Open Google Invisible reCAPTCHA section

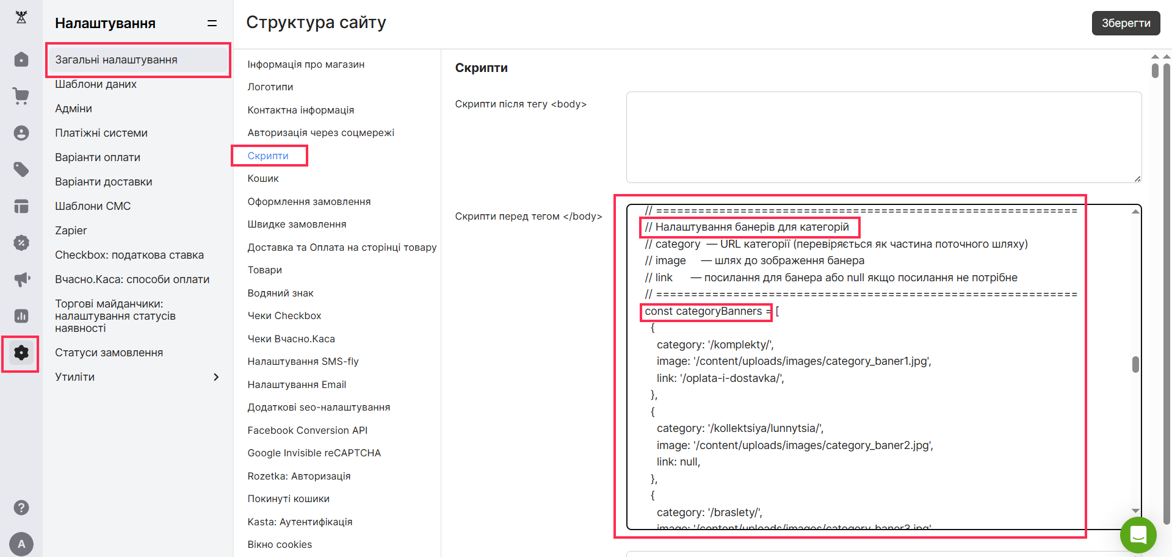[314, 453]
